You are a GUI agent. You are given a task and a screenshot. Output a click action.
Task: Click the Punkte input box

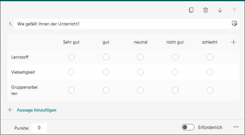39,128
